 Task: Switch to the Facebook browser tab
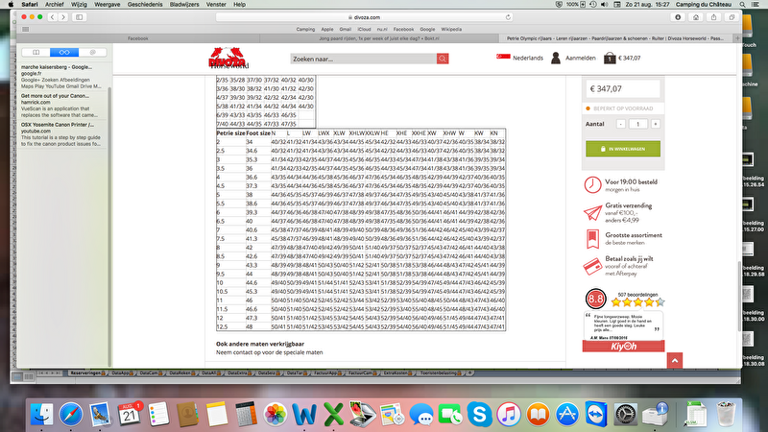click(138, 38)
